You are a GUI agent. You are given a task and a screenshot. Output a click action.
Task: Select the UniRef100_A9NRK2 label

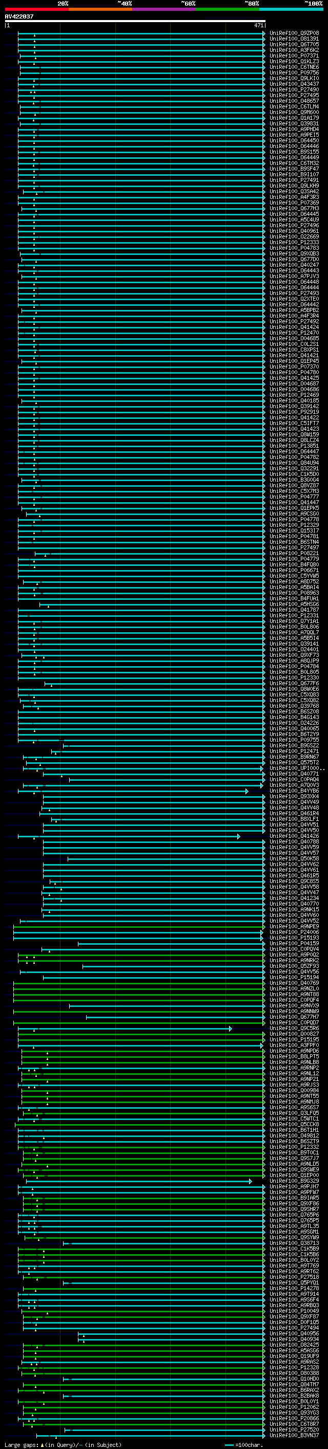coord(294,960)
